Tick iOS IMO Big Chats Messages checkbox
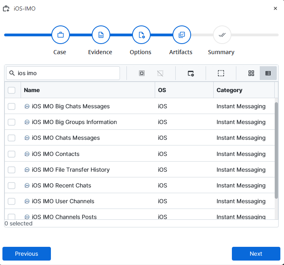 pos(12,106)
